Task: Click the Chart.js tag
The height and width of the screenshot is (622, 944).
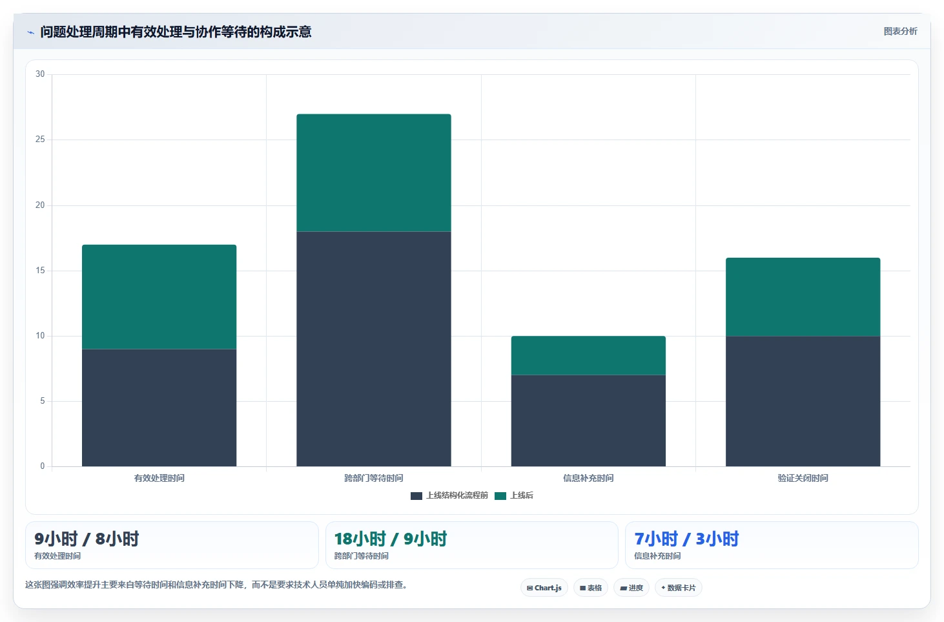Action: [544, 588]
